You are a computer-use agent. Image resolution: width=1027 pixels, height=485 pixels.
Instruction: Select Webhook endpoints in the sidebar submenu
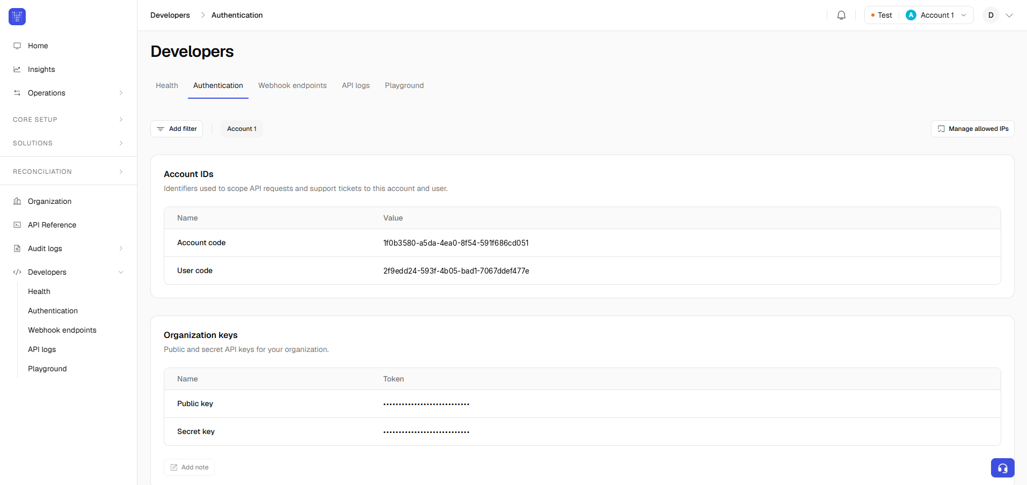pyautogui.click(x=62, y=330)
